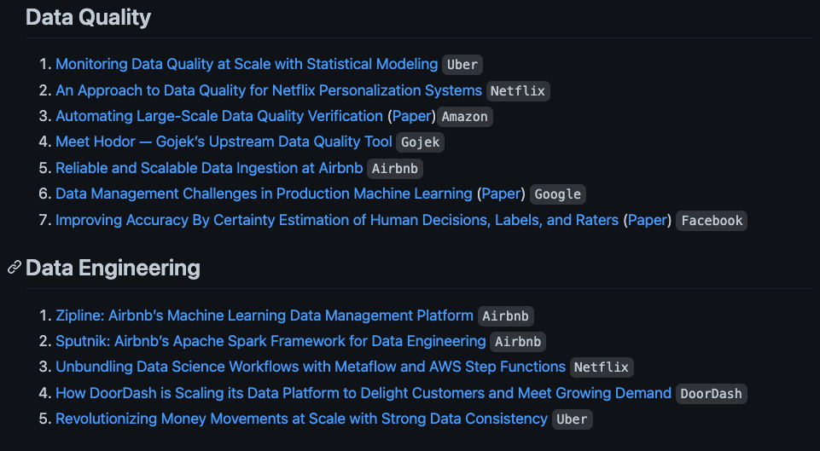The width and height of the screenshot is (820, 451).
Task: Open Unbundling Data Science Workflows with Metaflow
Action: tap(311, 367)
